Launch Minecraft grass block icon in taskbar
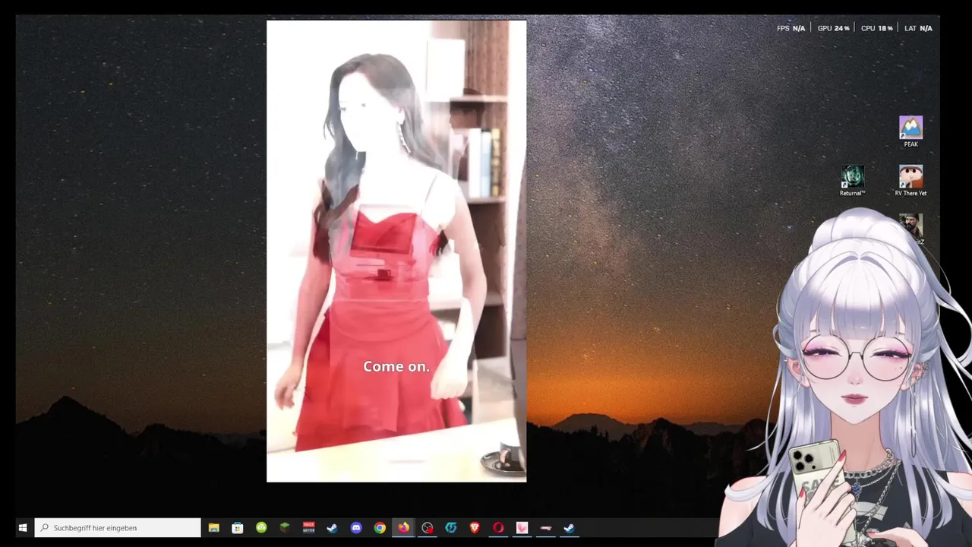Image resolution: width=972 pixels, height=547 pixels. pyautogui.click(x=285, y=527)
